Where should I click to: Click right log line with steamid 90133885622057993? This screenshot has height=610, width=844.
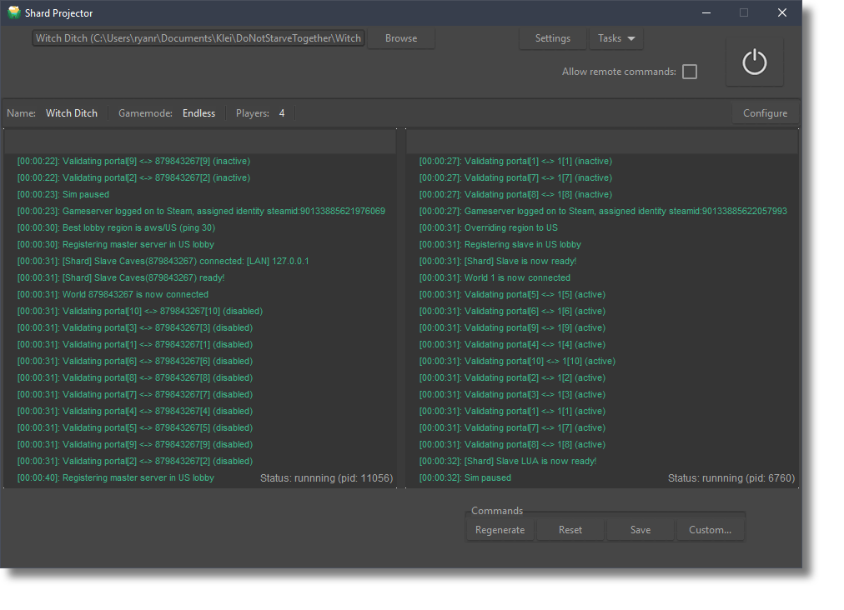tap(603, 211)
